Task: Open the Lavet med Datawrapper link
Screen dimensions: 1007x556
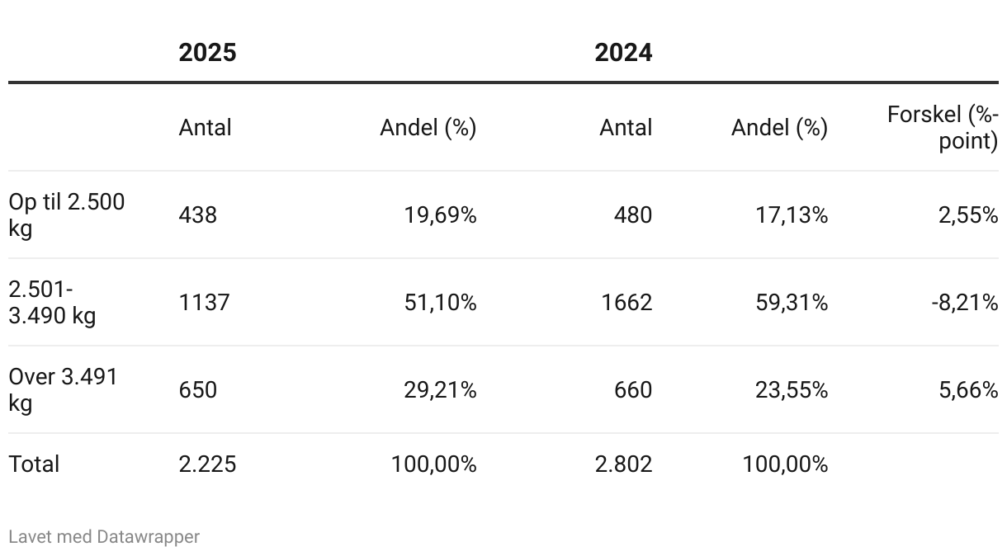Action: (104, 536)
